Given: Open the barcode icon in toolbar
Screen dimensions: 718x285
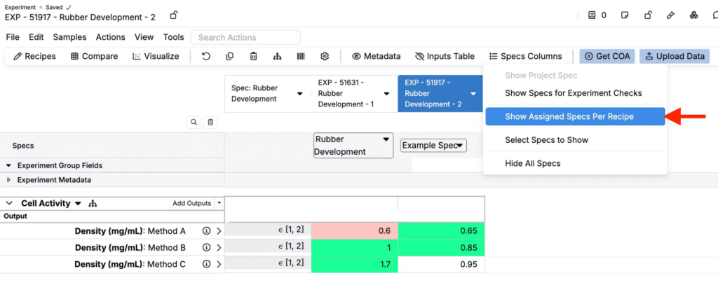Looking at the screenshot, I should (x=301, y=56).
